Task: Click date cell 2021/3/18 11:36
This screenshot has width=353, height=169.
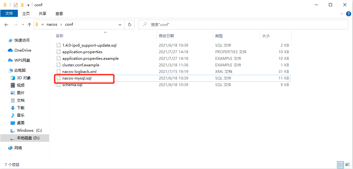Action: 173,65
